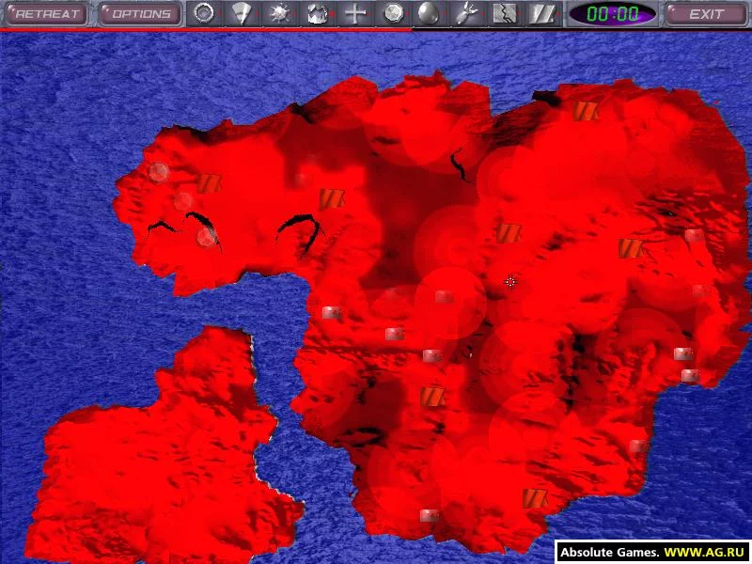Click the 00:00 timer display

[613, 13]
